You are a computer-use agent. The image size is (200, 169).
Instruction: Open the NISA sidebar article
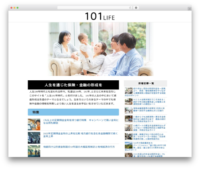[149, 102]
